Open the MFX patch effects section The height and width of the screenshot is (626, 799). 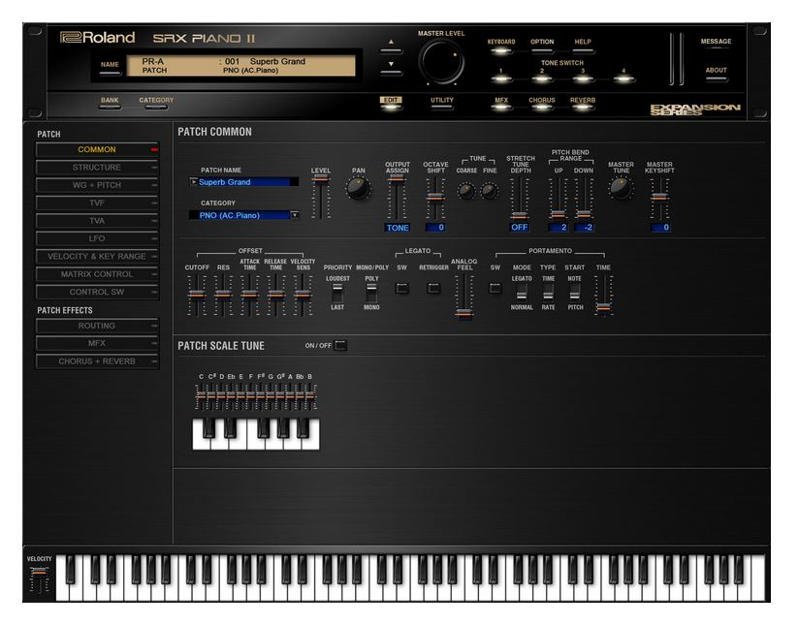coord(97,343)
